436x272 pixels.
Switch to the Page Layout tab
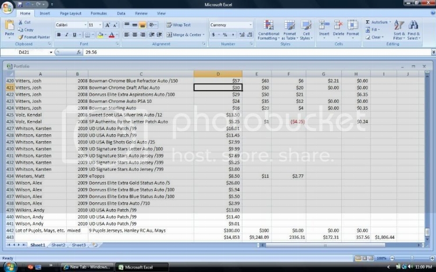pyautogui.click(x=70, y=13)
